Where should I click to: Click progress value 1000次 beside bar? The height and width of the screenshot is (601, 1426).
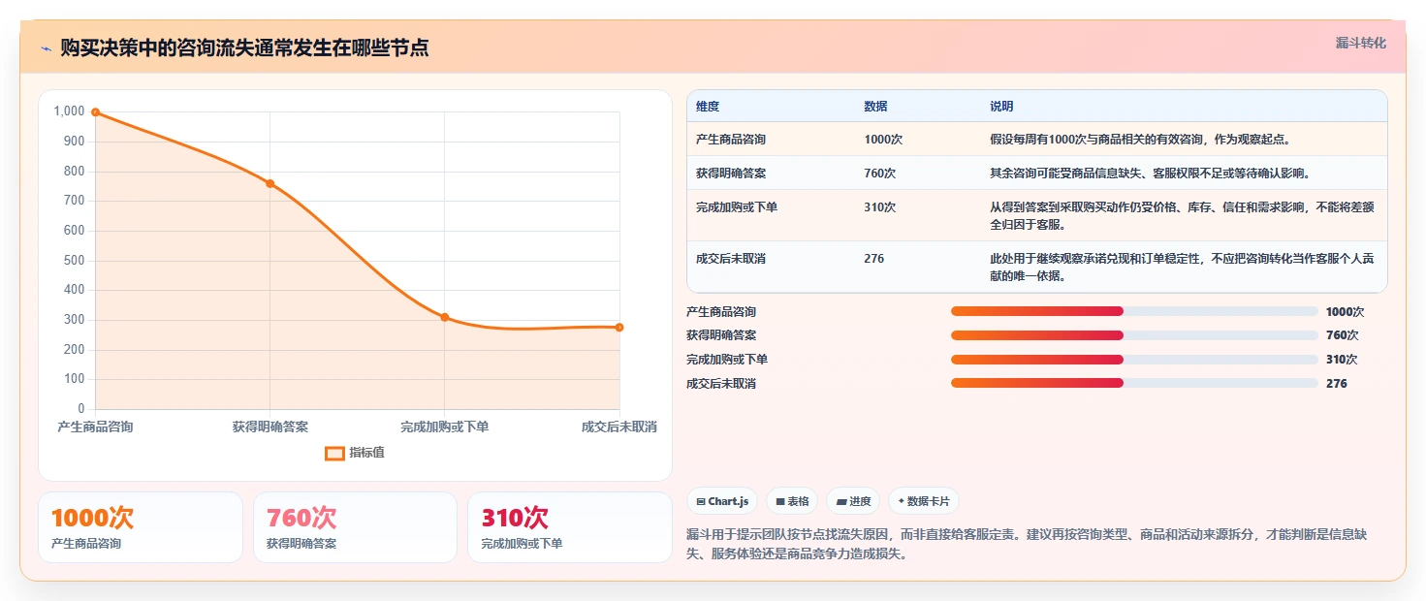coord(1345,312)
